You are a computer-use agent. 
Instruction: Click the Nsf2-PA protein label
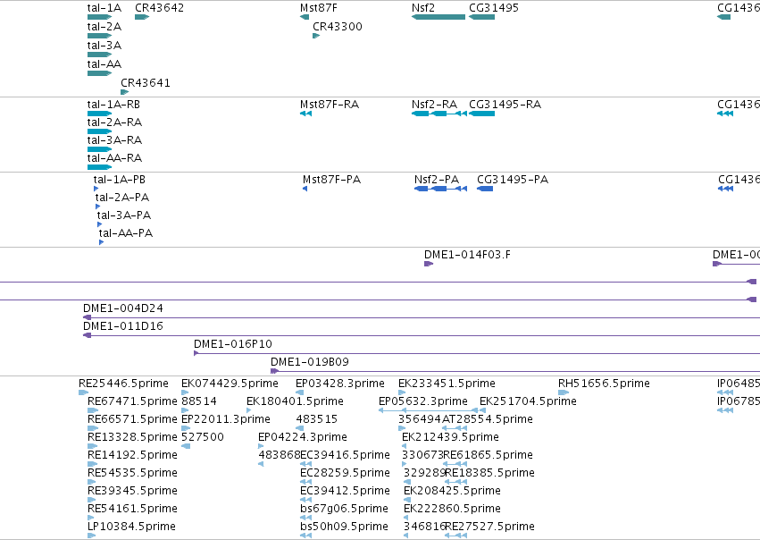(436, 180)
